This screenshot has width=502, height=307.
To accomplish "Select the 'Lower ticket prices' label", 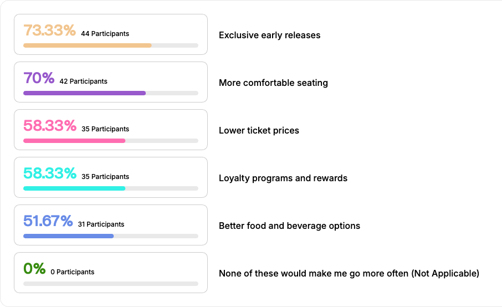I will tap(259, 130).
